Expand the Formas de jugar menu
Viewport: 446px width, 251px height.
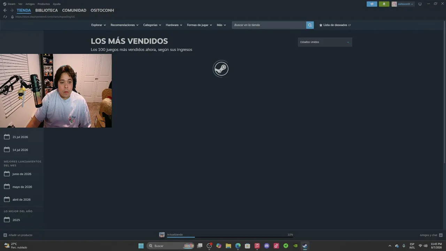[199, 25]
